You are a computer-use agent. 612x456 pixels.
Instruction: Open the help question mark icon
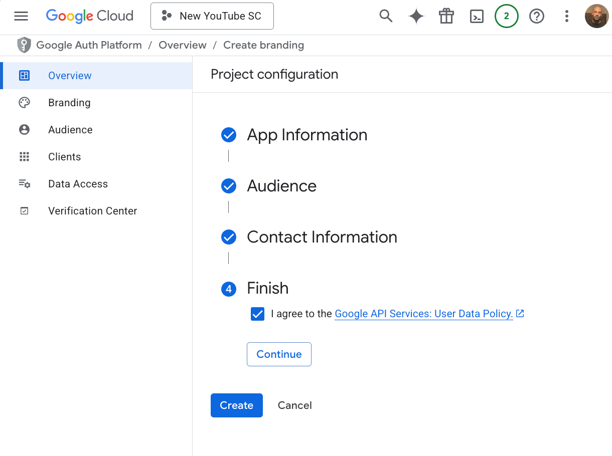537,16
